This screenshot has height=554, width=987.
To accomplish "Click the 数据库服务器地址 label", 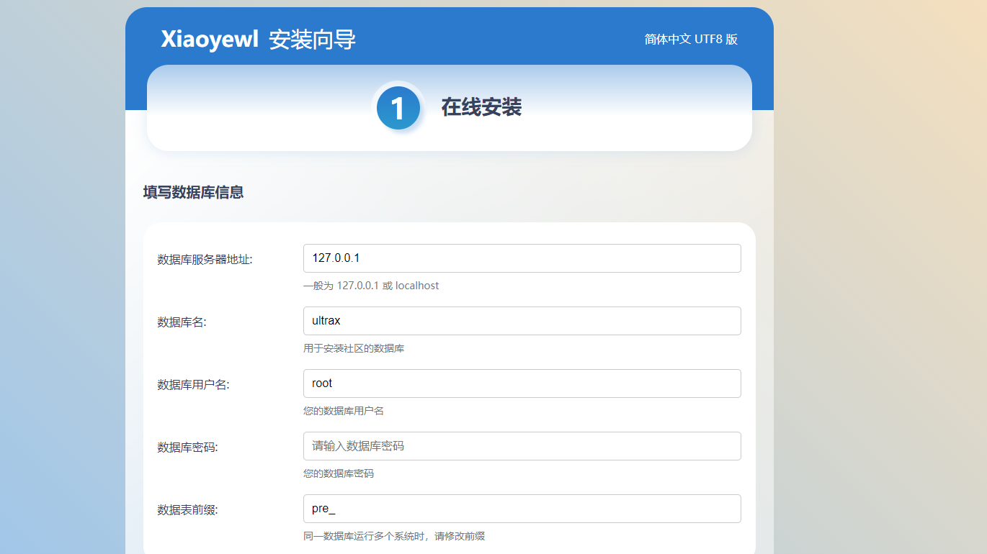I will tap(205, 260).
